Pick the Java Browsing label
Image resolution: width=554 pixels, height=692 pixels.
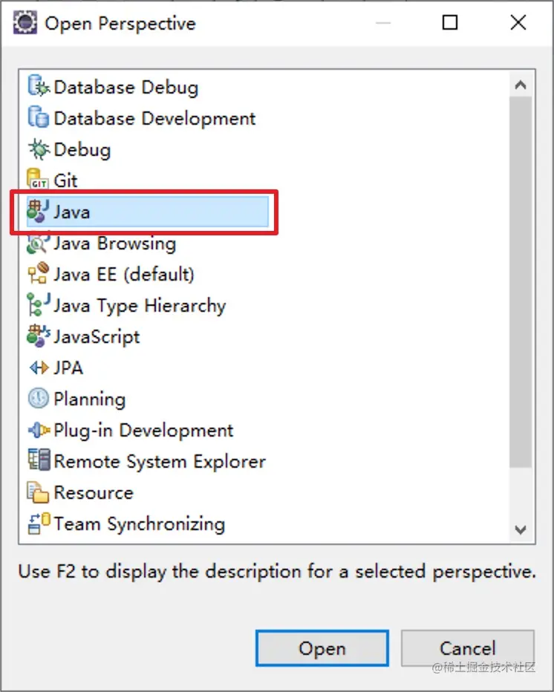pyautogui.click(x=115, y=244)
